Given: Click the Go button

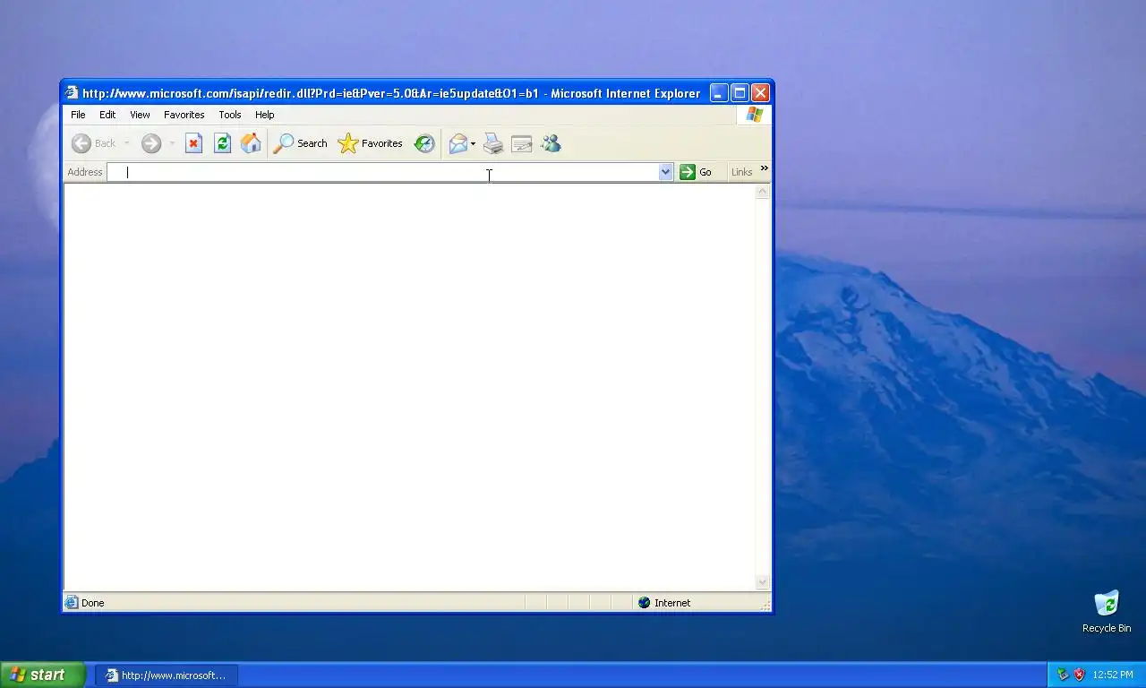Looking at the screenshot, I should [696, 172].
